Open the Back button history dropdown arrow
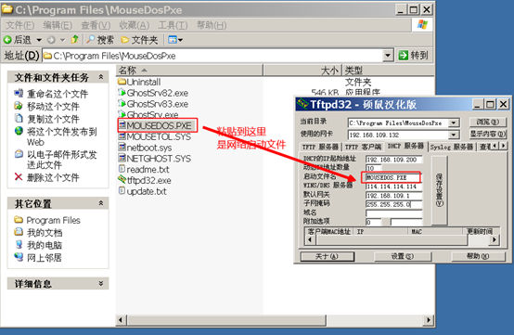514x335 pixels. pos(39,40)
